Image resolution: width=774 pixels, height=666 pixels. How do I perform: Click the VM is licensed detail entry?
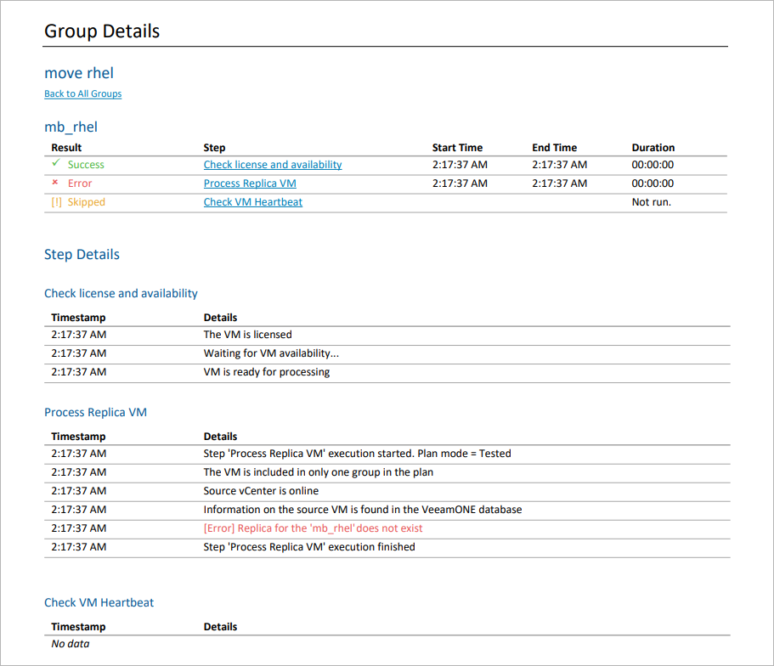pyautogui.click(x=247, y=334)
